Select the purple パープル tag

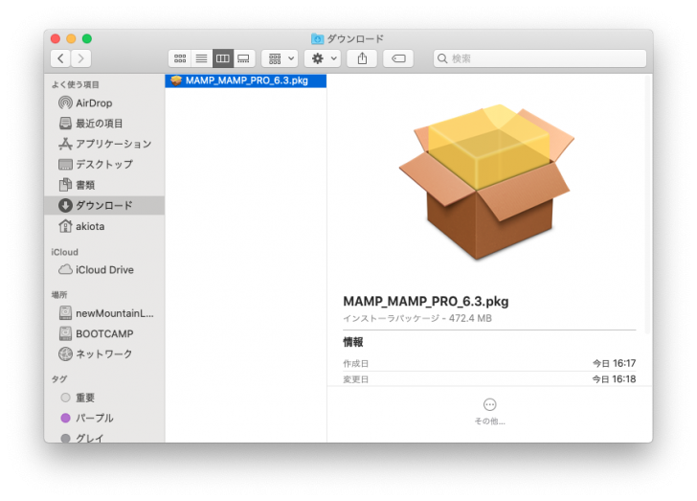pos(94,418)
